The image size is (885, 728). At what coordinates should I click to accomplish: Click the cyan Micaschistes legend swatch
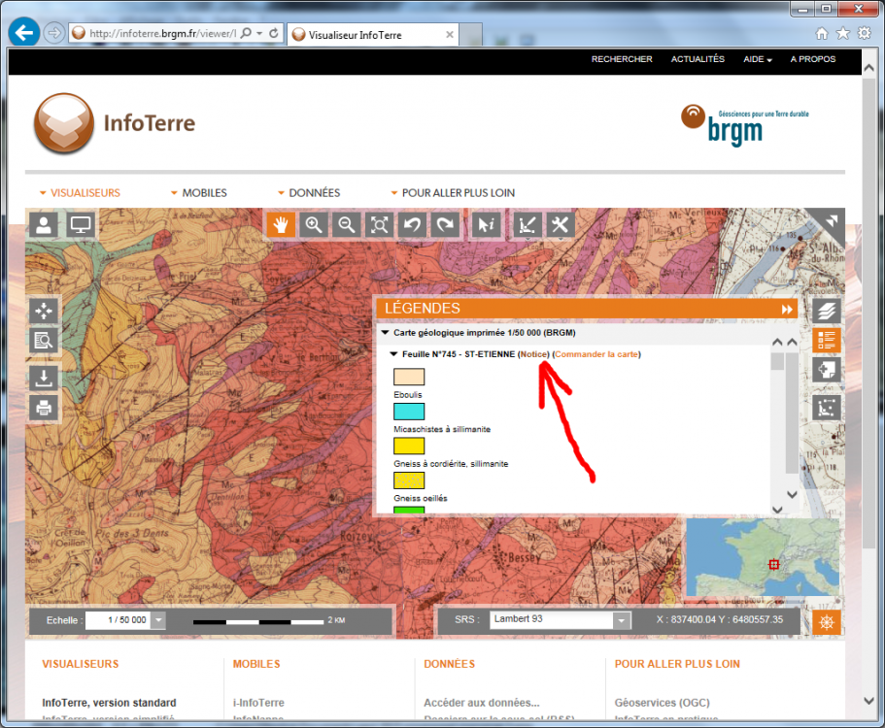409,412
